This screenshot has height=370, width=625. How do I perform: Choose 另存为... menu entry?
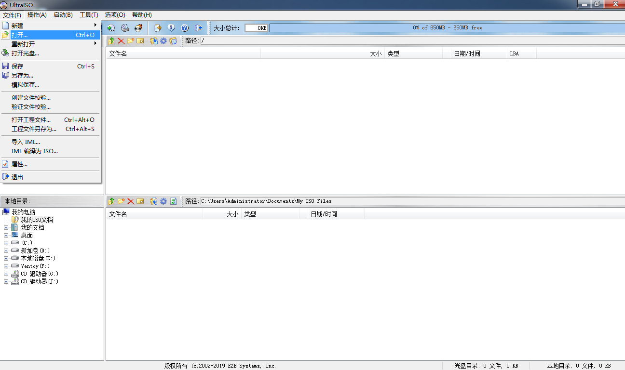[50, 75]
